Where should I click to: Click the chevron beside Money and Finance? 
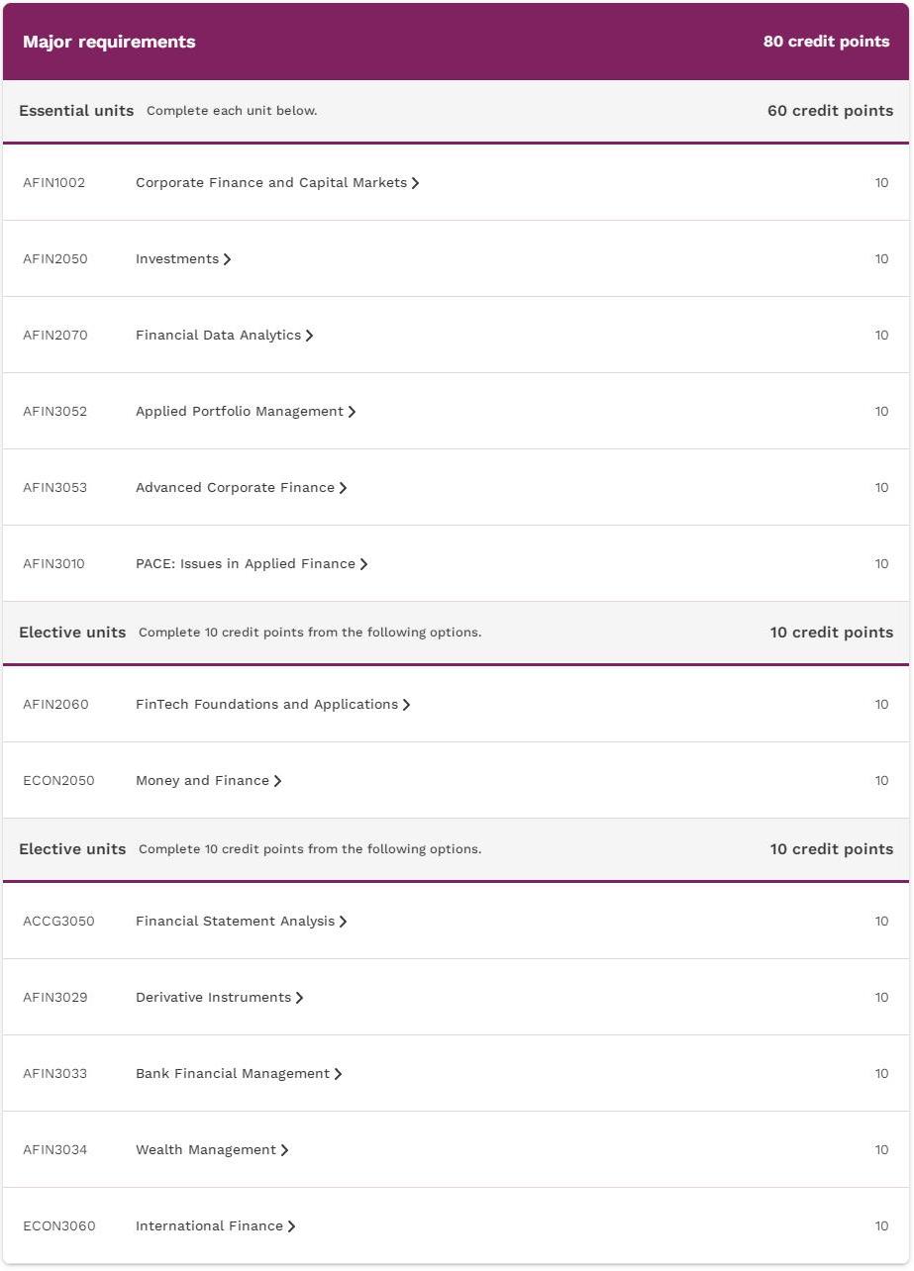[x=278, y=781]
